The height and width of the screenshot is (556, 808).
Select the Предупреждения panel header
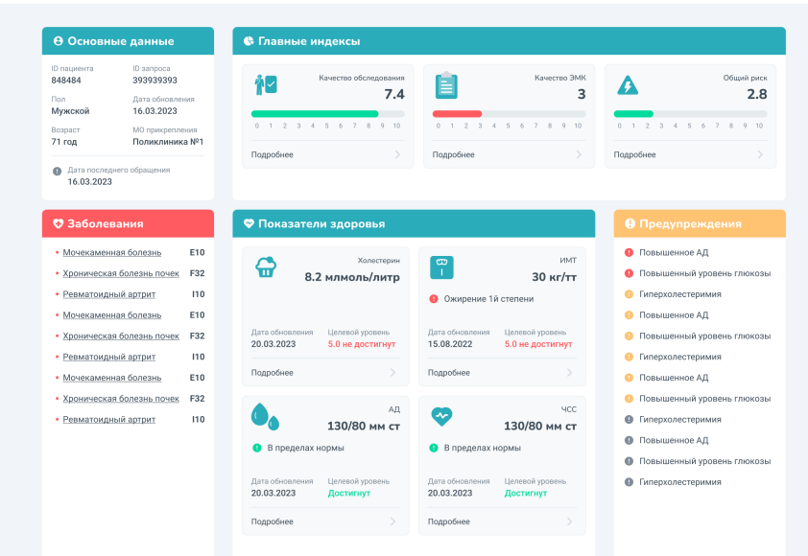699,223
